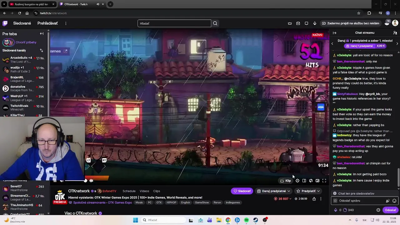Click the Odoslať send button
This screenshot has width=400, height=225.
pyautogui.click(x=390, y=210)
